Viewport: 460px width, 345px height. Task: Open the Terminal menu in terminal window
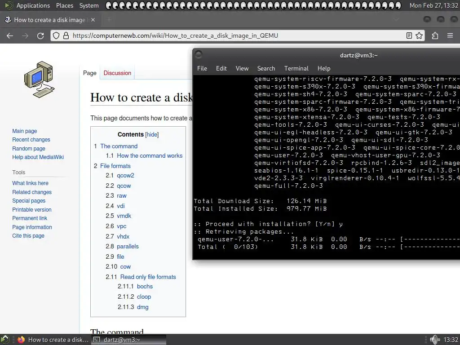[296, 68]
